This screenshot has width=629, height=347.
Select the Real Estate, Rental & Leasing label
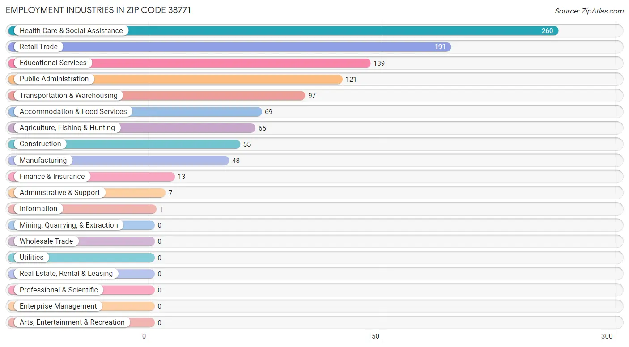66,273
